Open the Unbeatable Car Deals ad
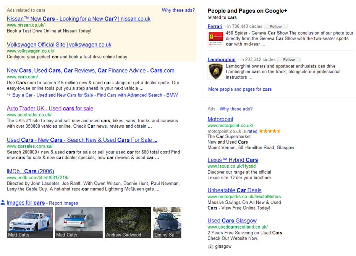This screenshot has width=356, height=256. tap(235, 190)
